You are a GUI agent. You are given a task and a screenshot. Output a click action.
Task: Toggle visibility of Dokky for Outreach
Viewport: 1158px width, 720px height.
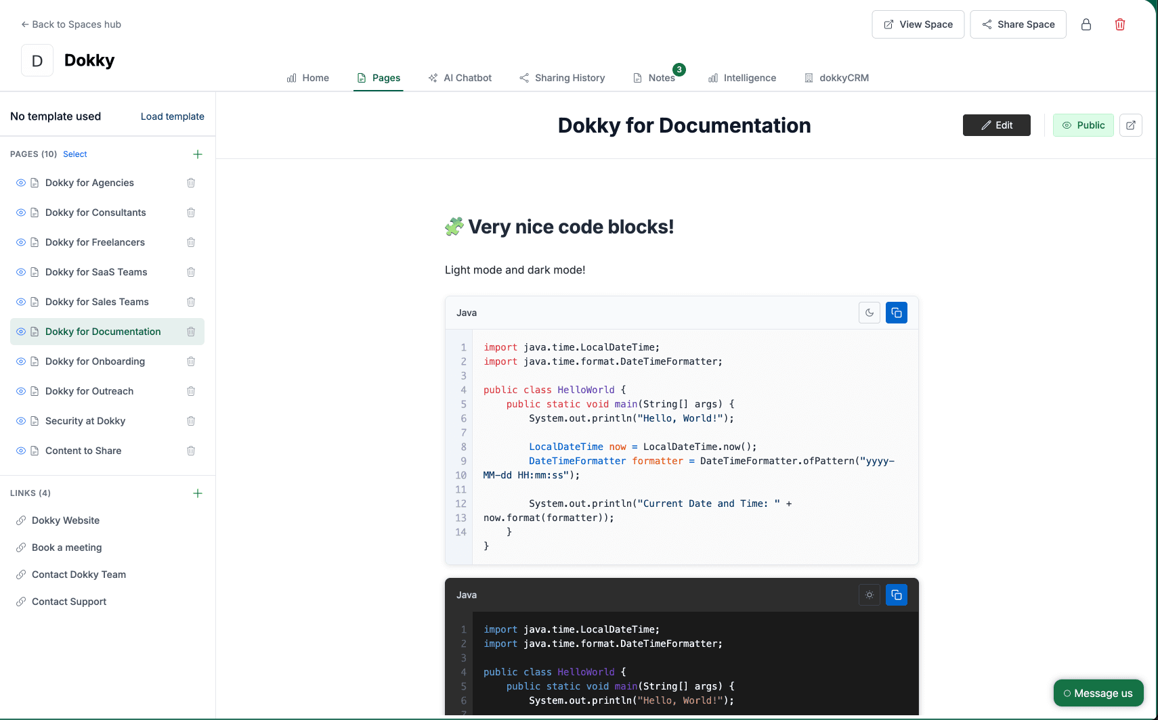(21, 391)
